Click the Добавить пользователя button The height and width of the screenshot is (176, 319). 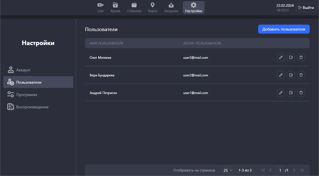284,29
